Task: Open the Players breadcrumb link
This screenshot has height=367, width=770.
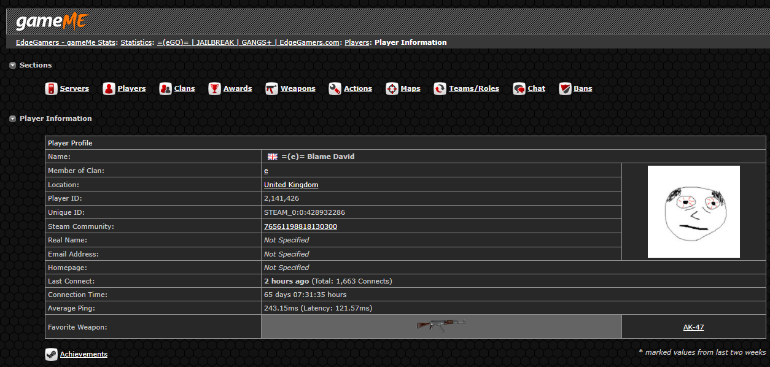Action: [357, 43]
